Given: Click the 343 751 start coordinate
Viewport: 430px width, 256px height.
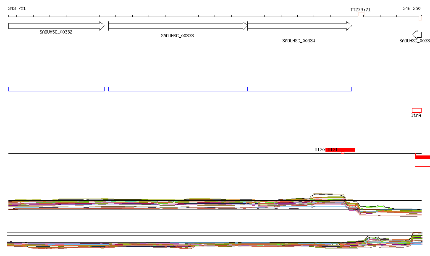Looking at the screenshot, I should 17,8.
